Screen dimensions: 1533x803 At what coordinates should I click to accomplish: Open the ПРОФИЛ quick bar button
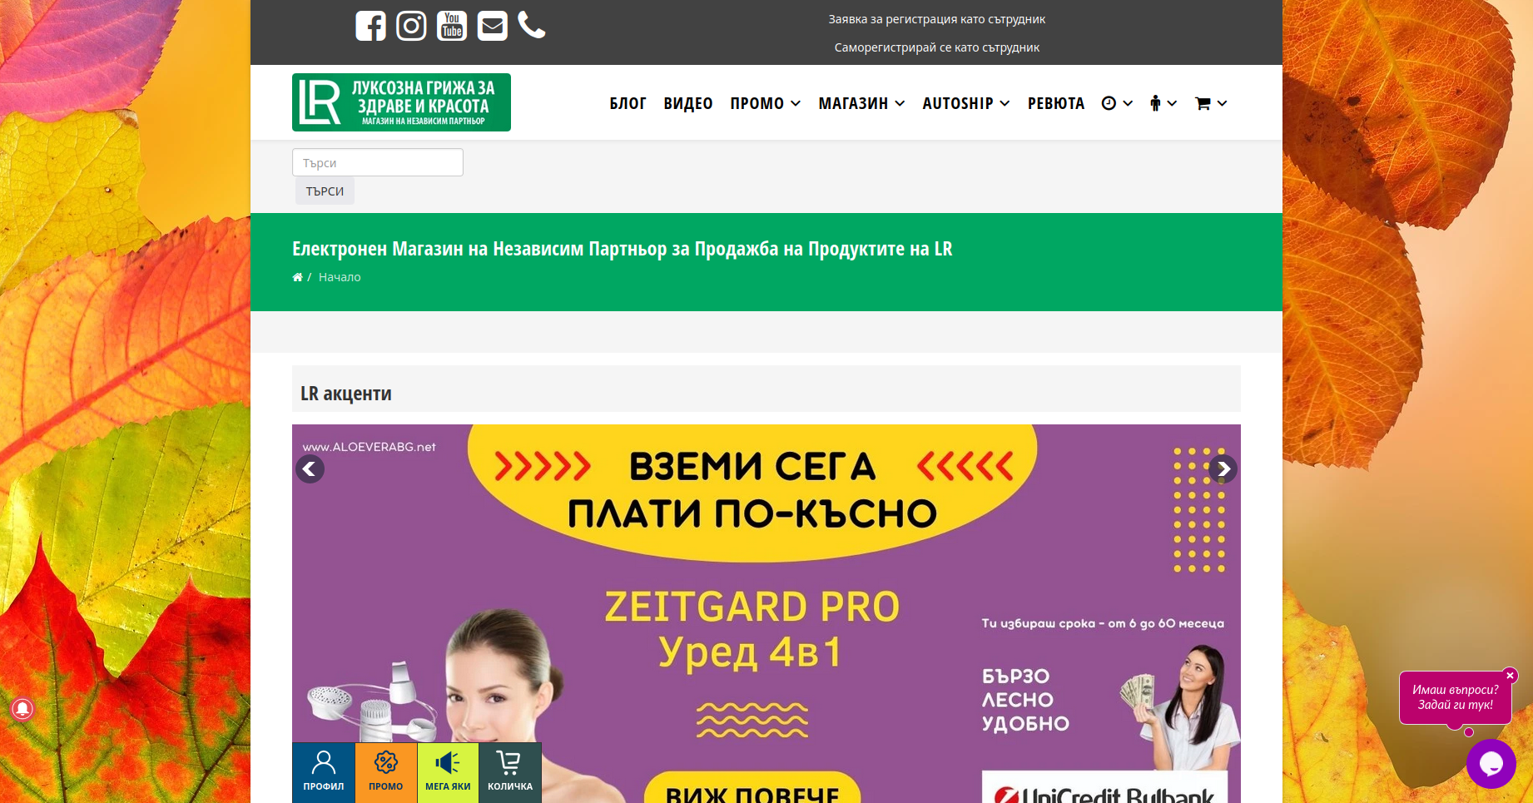324,772
